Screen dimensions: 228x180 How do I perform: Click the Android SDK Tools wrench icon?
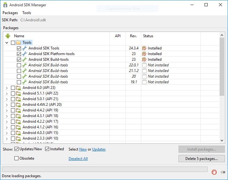24,48
